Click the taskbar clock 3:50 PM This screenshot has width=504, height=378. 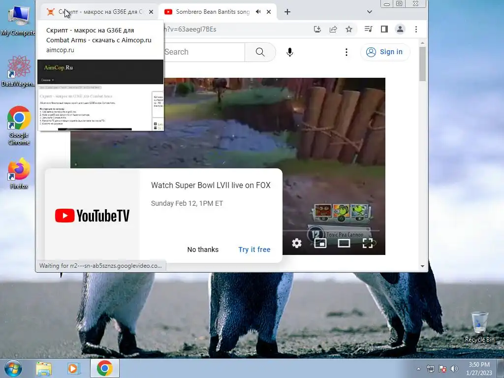[479, 369]
